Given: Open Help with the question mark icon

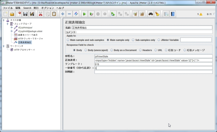Looking at the screenshot, I should click(173, 14).
